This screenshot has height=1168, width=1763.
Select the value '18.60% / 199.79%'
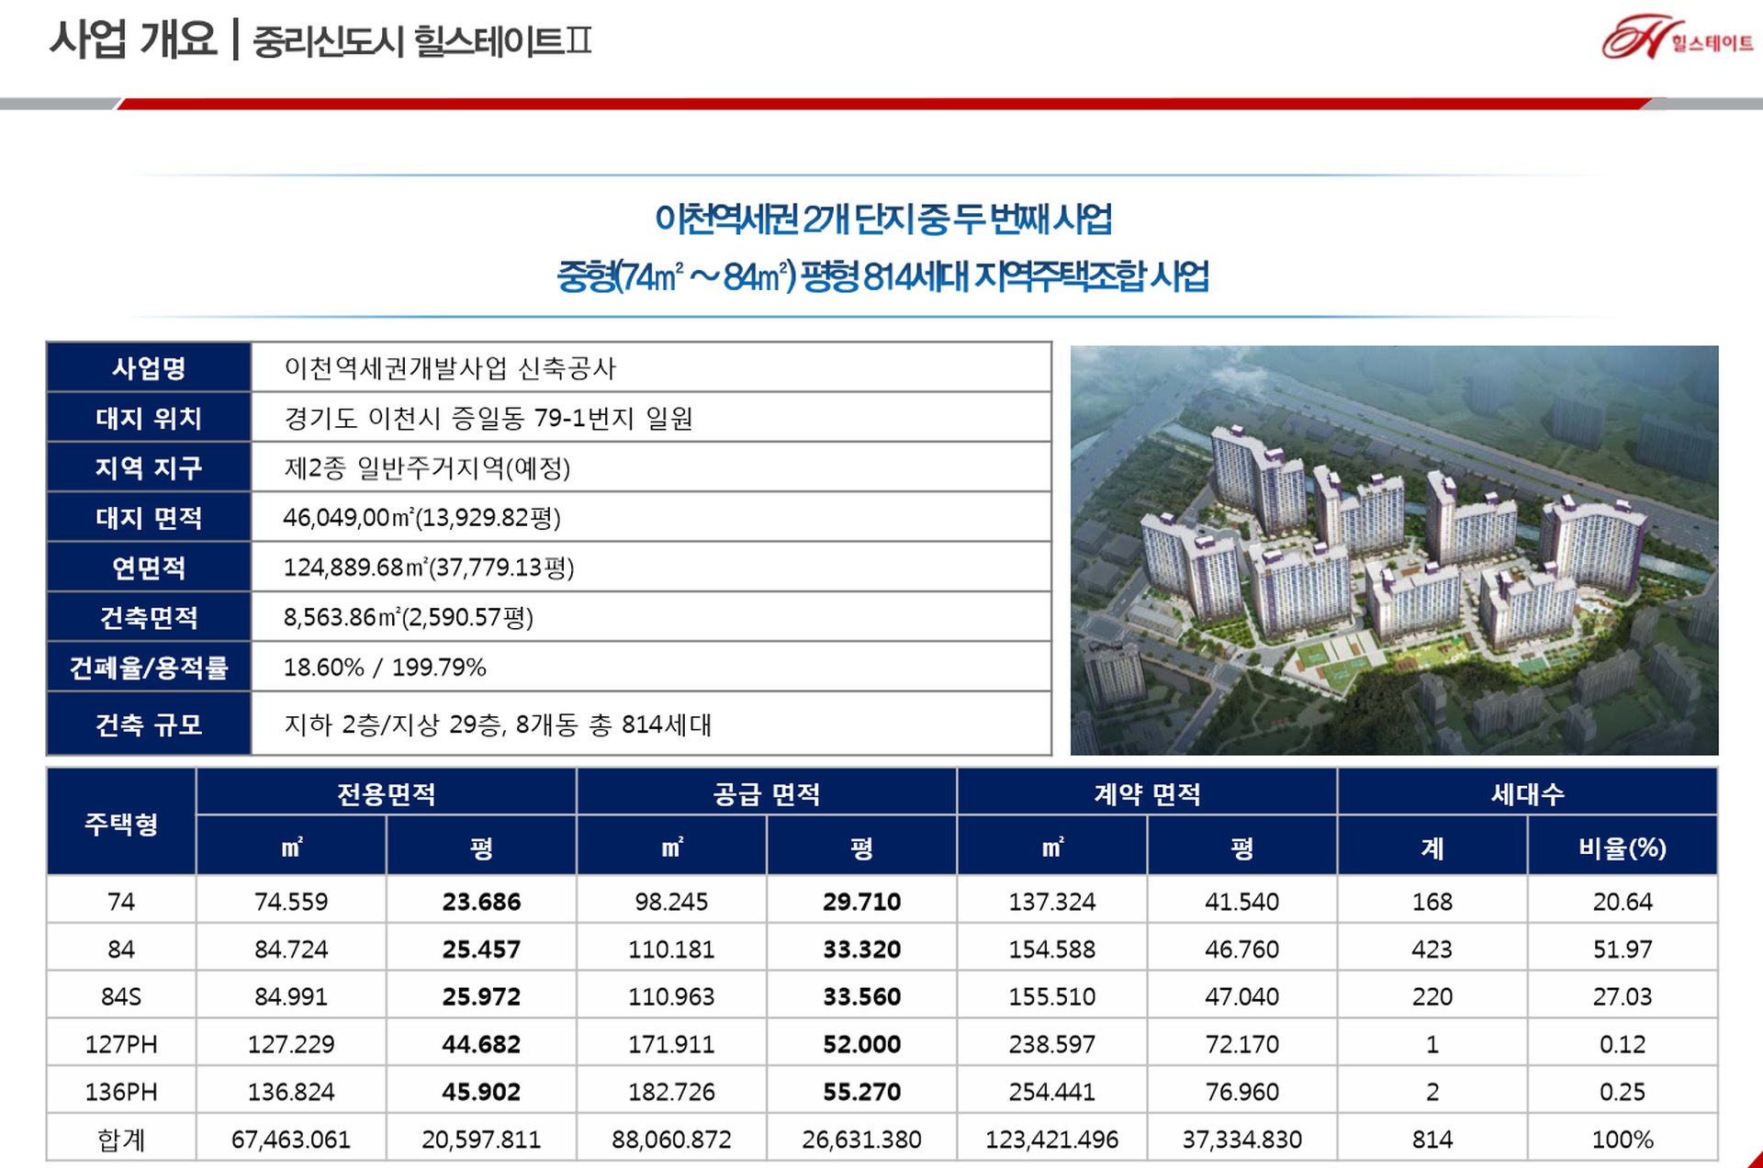point(385,668)
